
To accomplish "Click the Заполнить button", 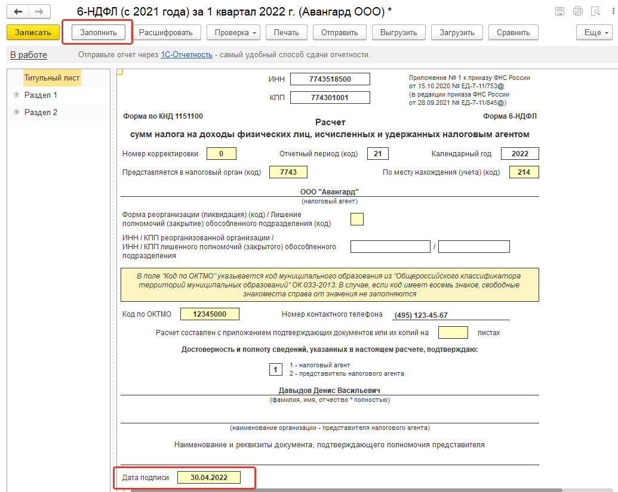I will pyautogui.click(x=98, y=32).
